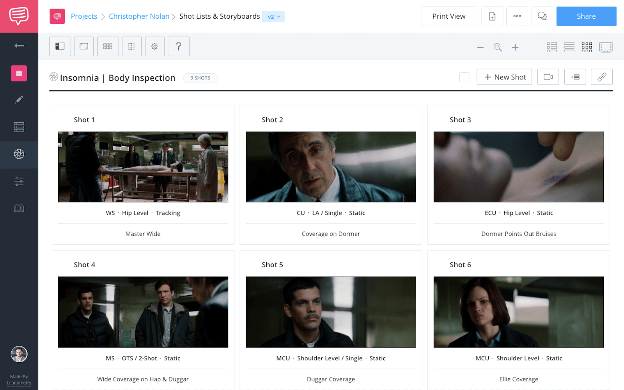
Task: Open the pink briefcase project icon
Action: (19, 73)
